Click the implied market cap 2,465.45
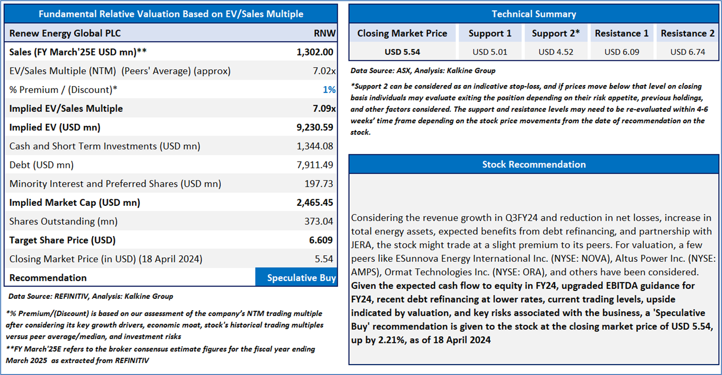 click(315, 202)
